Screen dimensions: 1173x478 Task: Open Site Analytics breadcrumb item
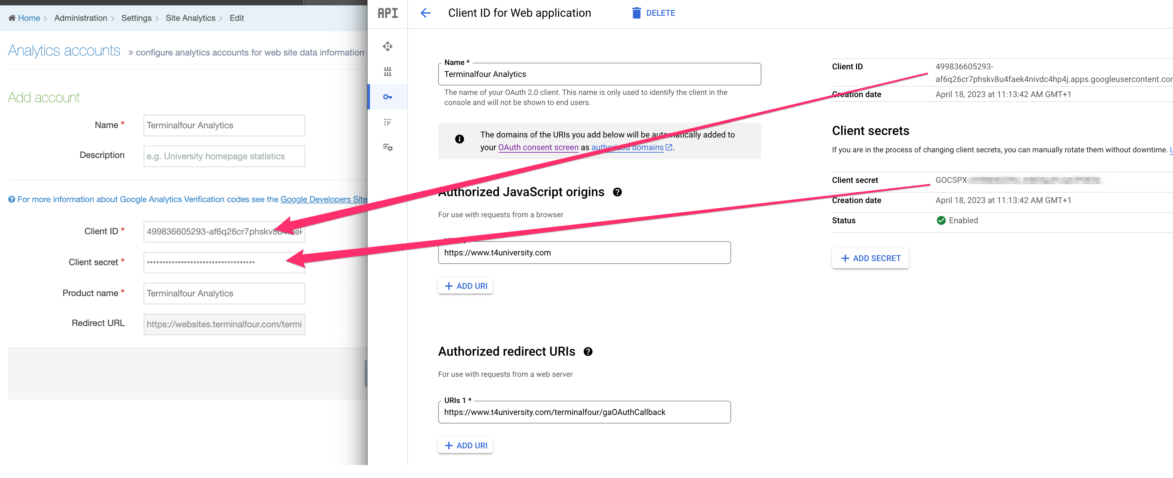190,18
